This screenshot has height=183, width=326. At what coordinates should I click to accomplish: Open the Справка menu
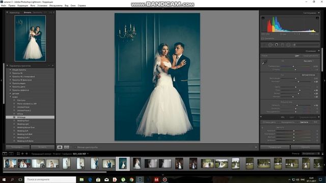[81, 6]
